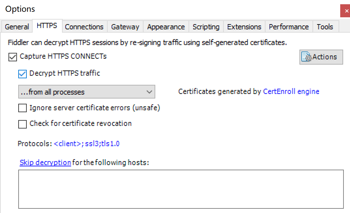Go to the Appearance tab

(x=166, y=27)
